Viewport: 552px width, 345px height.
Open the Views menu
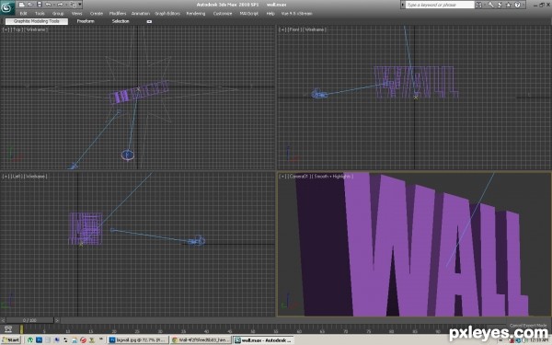(76, 14)
